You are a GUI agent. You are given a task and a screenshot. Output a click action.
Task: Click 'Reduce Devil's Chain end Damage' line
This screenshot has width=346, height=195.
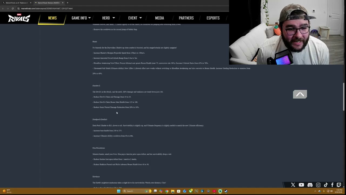coord(112,97)
